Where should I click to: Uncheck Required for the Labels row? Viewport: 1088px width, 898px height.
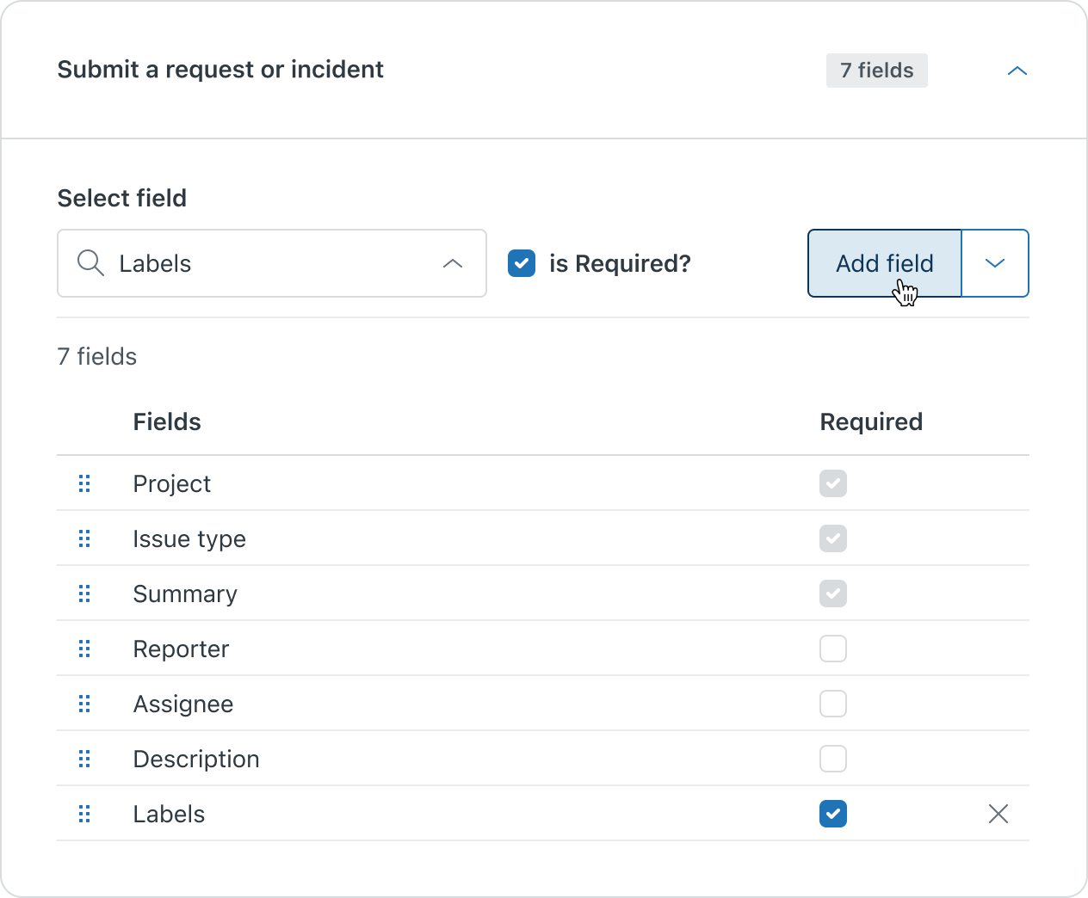[832, 814]
